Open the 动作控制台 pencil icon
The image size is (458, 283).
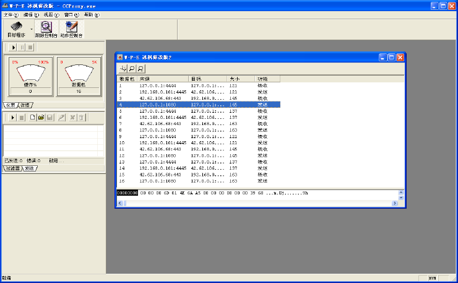(x=71, y=29)
